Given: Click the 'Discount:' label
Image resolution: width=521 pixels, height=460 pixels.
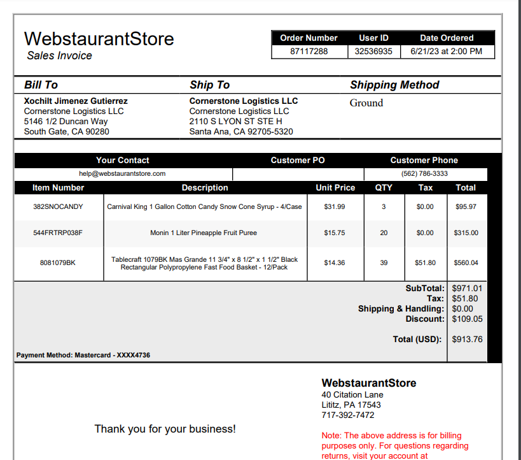Looking at the screenshot, I should (x=425, y=319).
